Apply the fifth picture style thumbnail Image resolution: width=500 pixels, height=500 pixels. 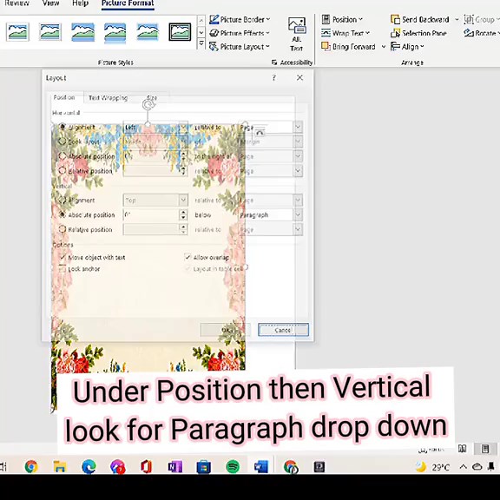pos(148,31)
